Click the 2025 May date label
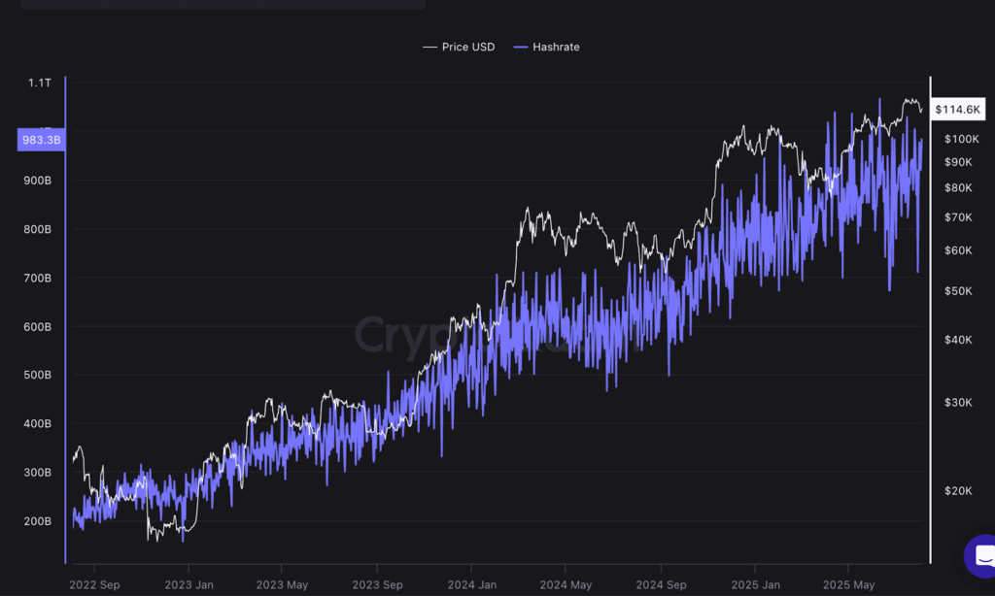 point(848,584)
